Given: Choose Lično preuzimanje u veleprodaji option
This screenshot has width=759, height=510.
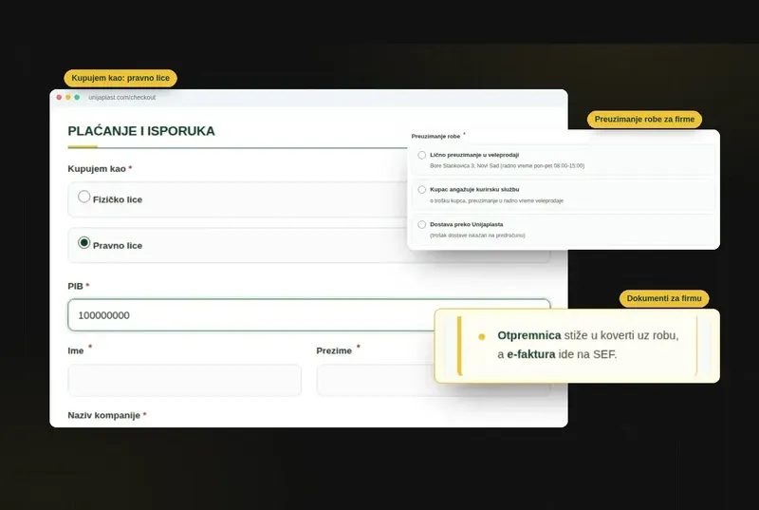Looking at the screenshot, I should (x=422, y=155).
